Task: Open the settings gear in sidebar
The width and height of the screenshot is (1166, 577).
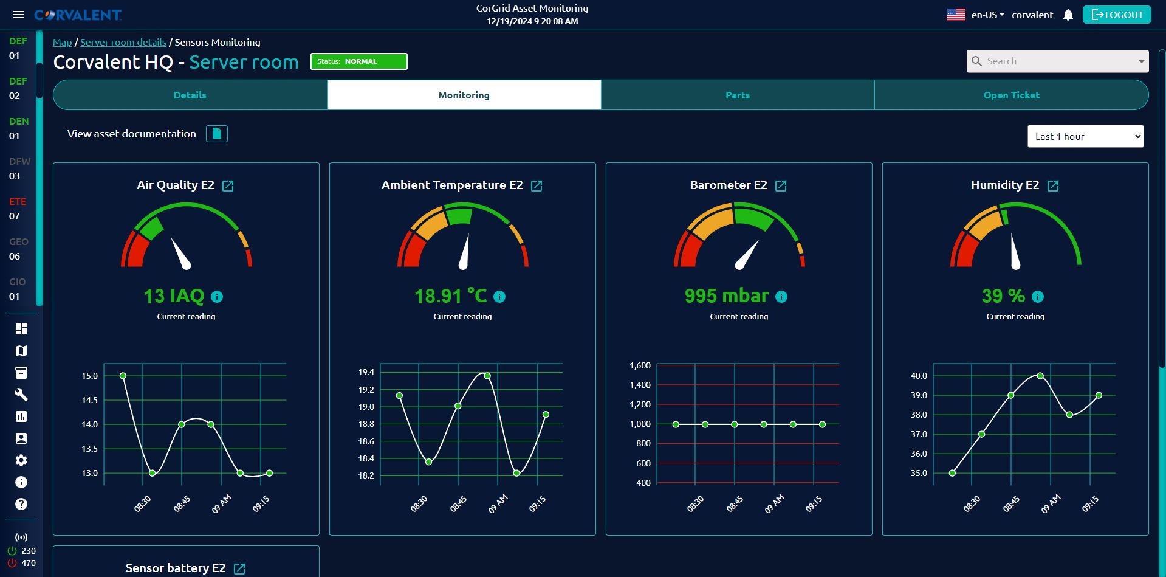Action: click(21, 460)
